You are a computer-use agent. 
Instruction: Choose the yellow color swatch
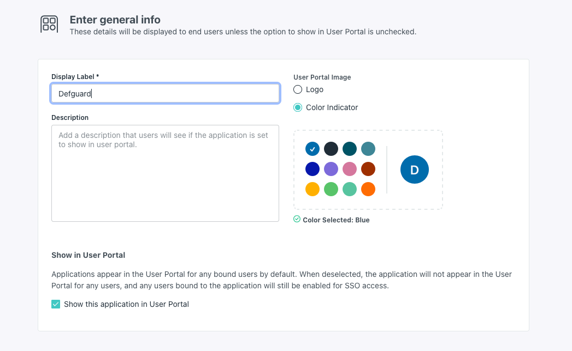[312, 189]
